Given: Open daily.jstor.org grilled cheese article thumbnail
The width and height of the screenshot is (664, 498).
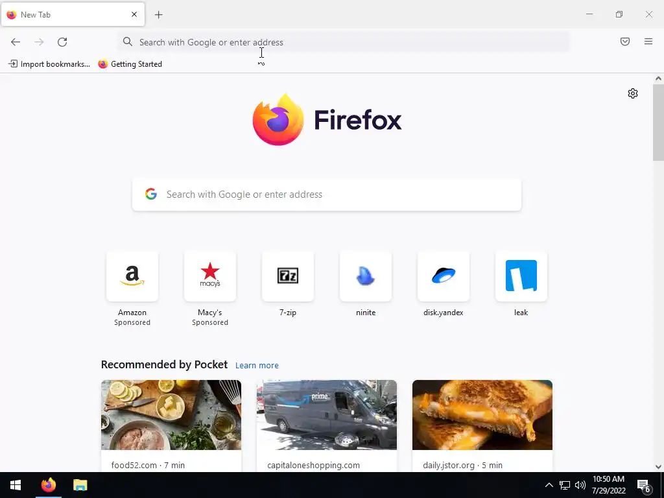Looking at the screenshot, I should [482, 414].
